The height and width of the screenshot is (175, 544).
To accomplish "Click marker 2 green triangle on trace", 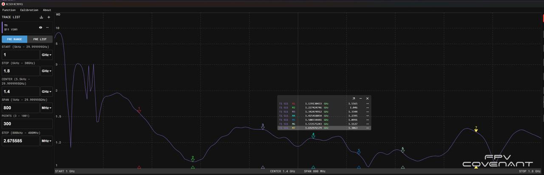I will pos(193,161).
